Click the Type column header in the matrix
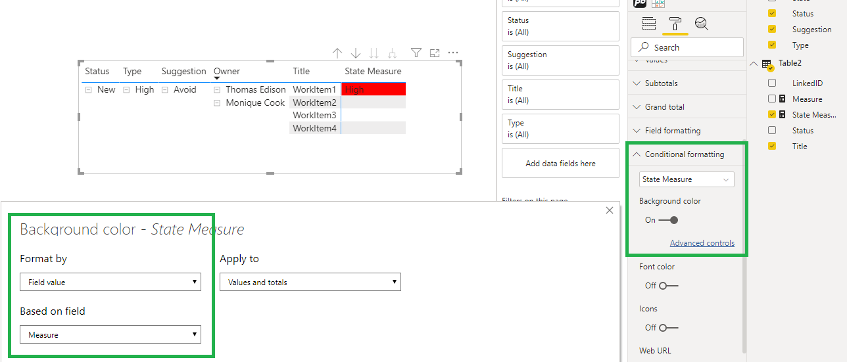This screenshot has width=847, height=362. point(132,72)
